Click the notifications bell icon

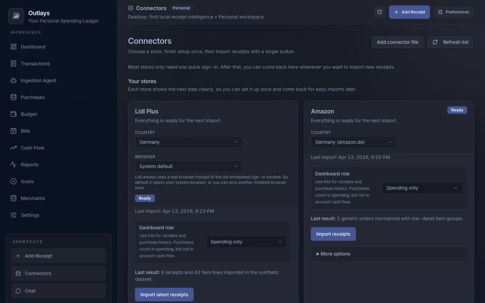point(380,12)
